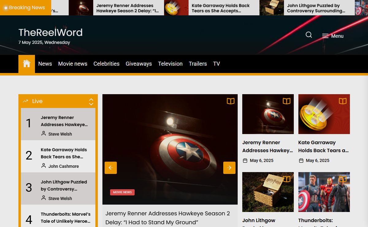Open Harry Potter music box card thumbnail
This screenshot has height=227, width=368.
(268, 192)
